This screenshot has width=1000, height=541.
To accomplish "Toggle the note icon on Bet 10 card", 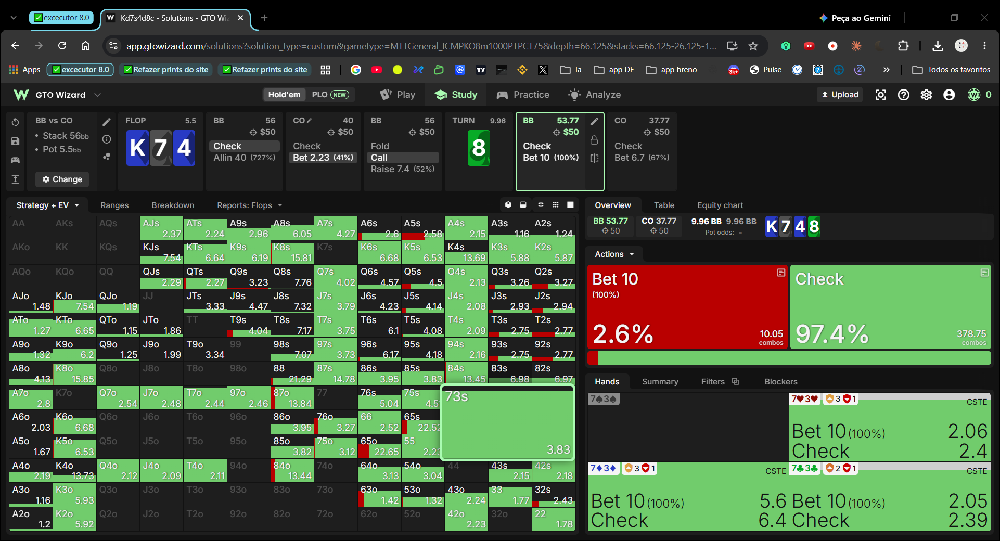I will pyautogui.click(x=781, y=273).
